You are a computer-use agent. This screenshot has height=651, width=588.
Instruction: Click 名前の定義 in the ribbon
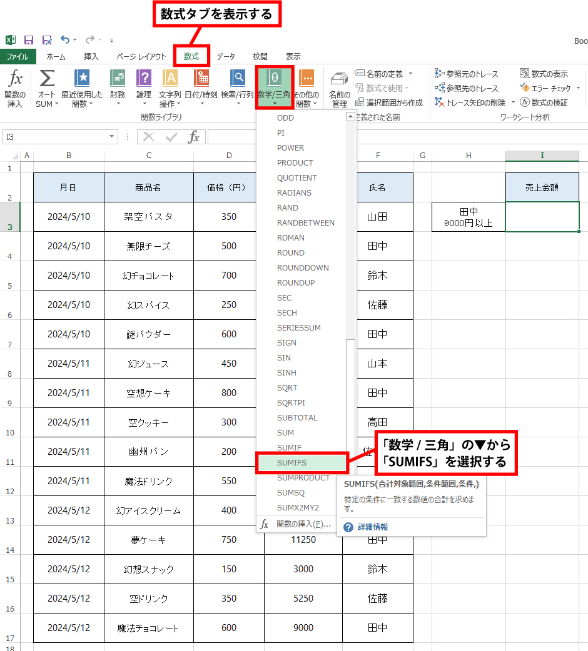click(x=380, y=74)
